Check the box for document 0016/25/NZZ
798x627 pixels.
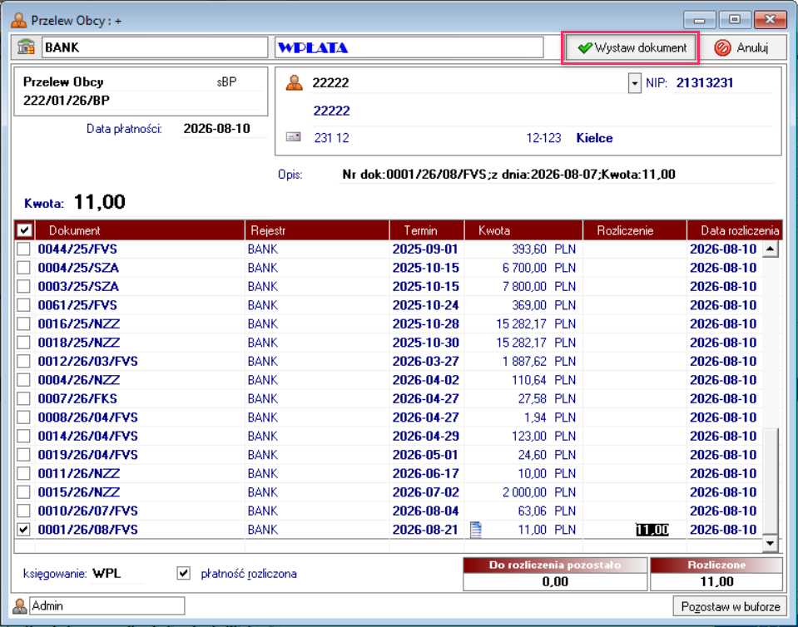pos(23,324)
